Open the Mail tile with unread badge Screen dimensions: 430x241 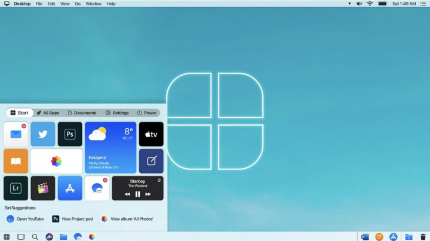click(16, 134)
